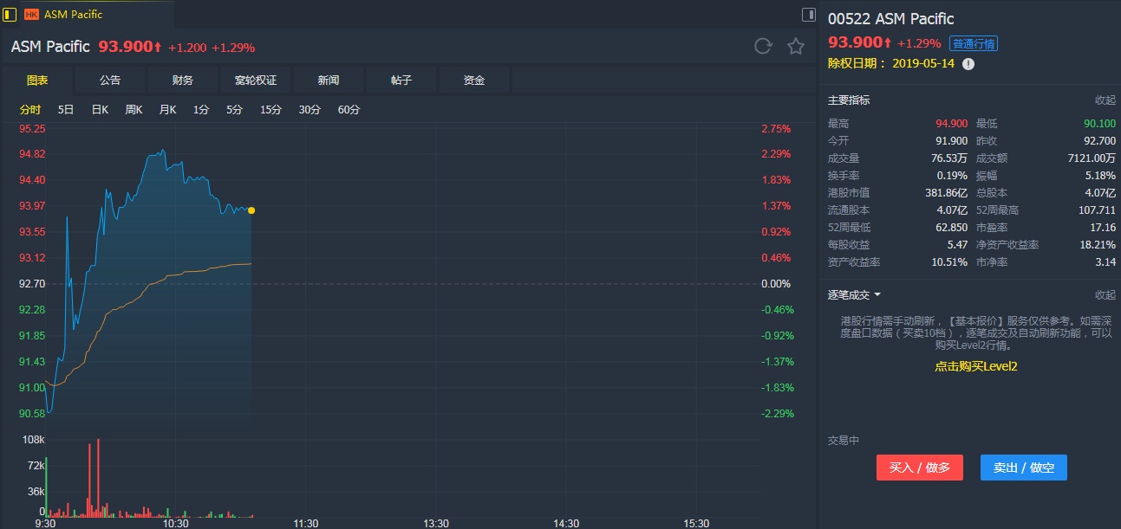1121x529 pixels.
Task: Switch to the 财务 tab
Action: (183, 81)
